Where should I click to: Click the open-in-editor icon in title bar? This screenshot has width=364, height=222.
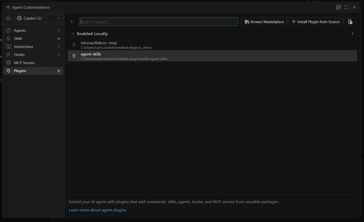(x=338, y=7)
